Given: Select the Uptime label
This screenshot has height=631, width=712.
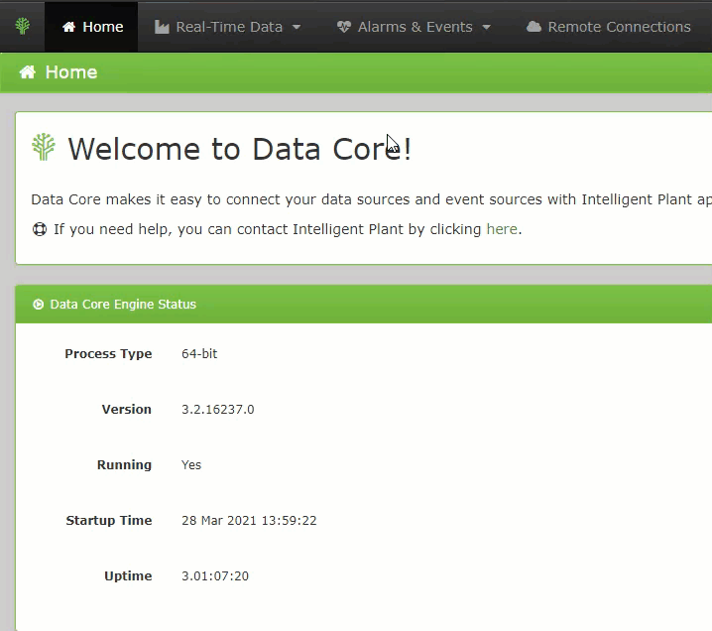Looking at the screenshot, I should pyautogui.click(x=128, y=576).
